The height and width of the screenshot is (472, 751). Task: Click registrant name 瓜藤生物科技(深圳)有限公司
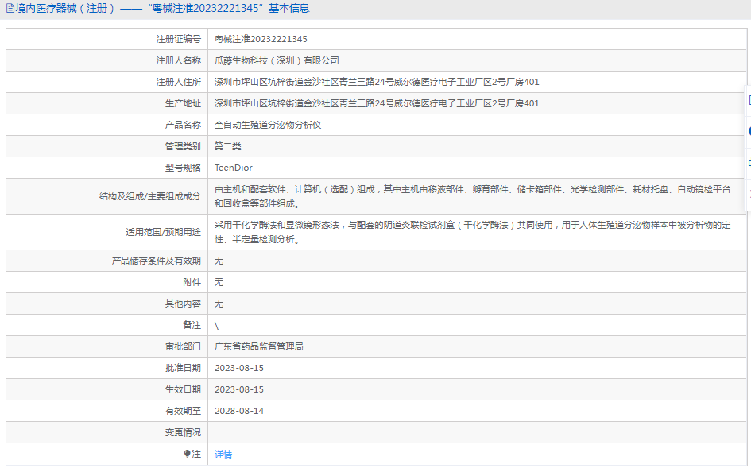coord(277,61)
